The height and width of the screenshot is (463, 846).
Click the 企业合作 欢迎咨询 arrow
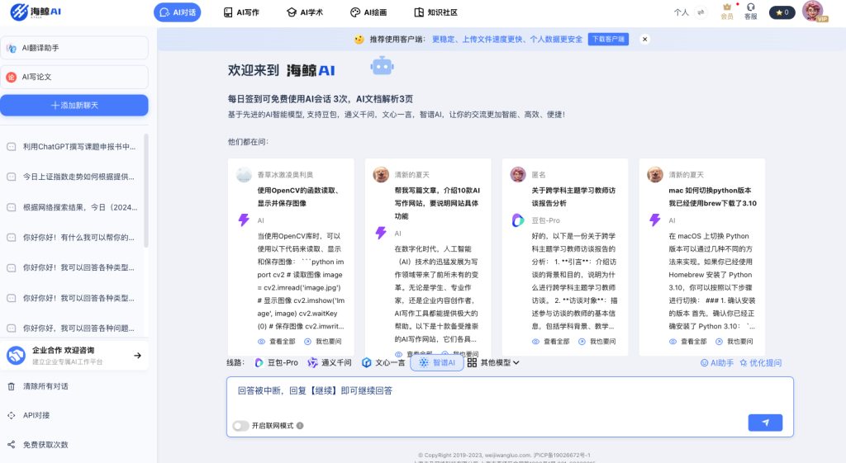(x=138, y=355)
